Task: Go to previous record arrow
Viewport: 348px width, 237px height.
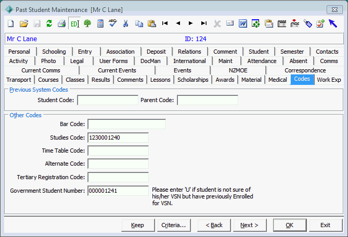Action: coord(178,23)
